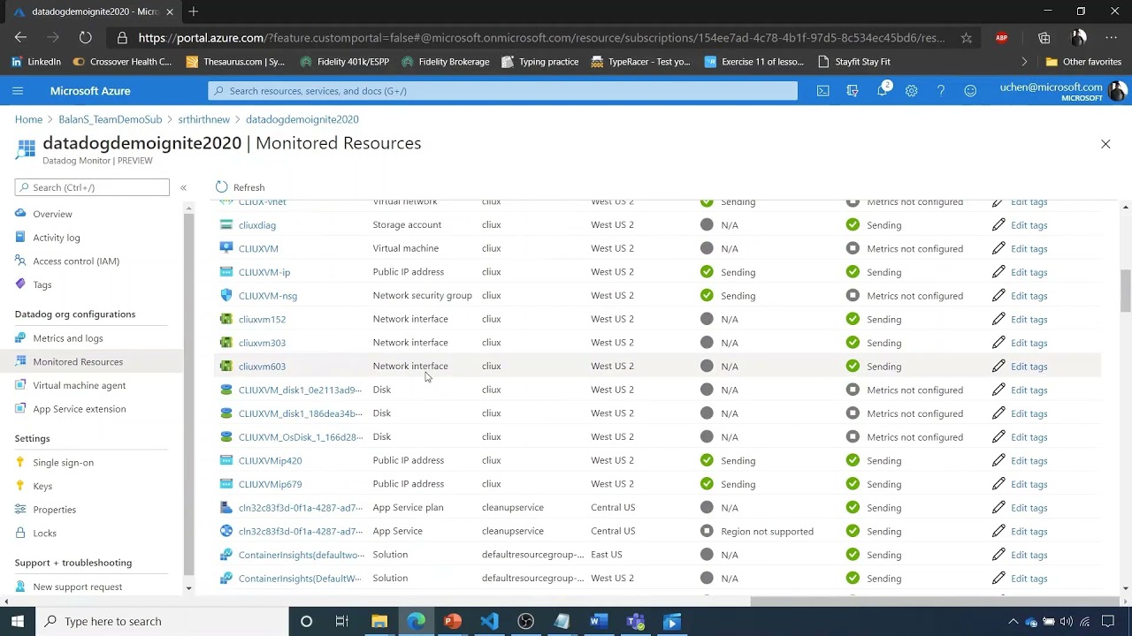The height and width of the screenshot is (636, 1132).
Task: Click the Azure global search box
Action: tap(502, 91)
